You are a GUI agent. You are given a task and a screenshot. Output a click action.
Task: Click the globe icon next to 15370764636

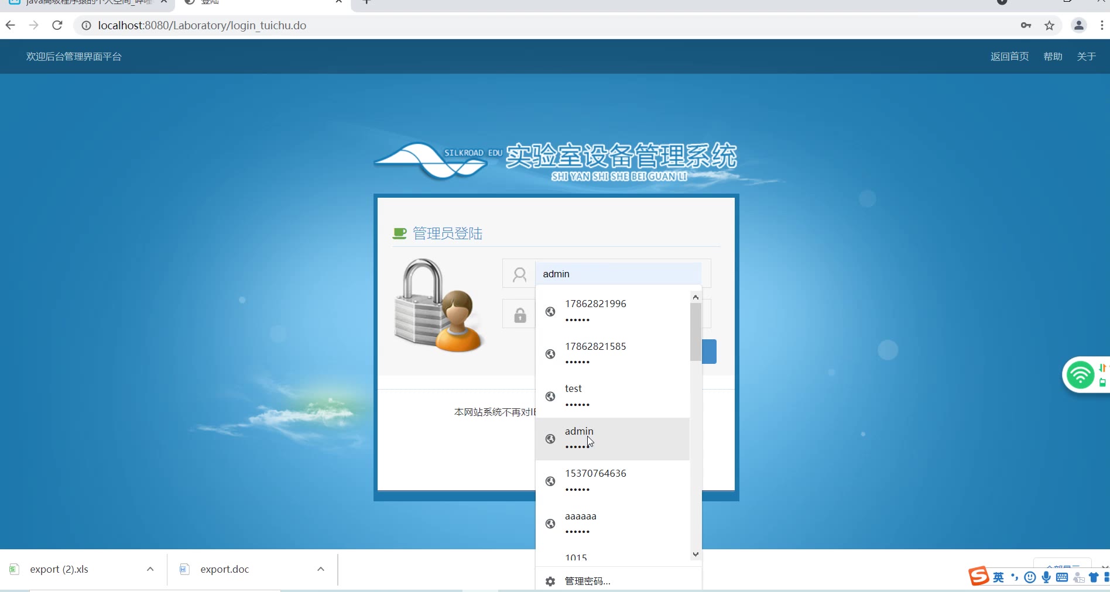[550, 481]
